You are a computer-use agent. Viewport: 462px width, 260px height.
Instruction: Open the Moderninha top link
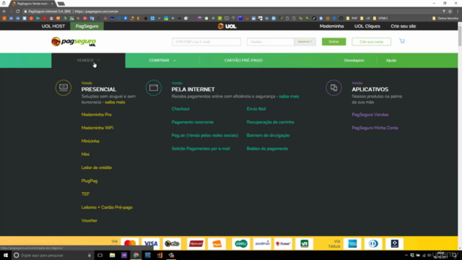click(x=331, y=26)
